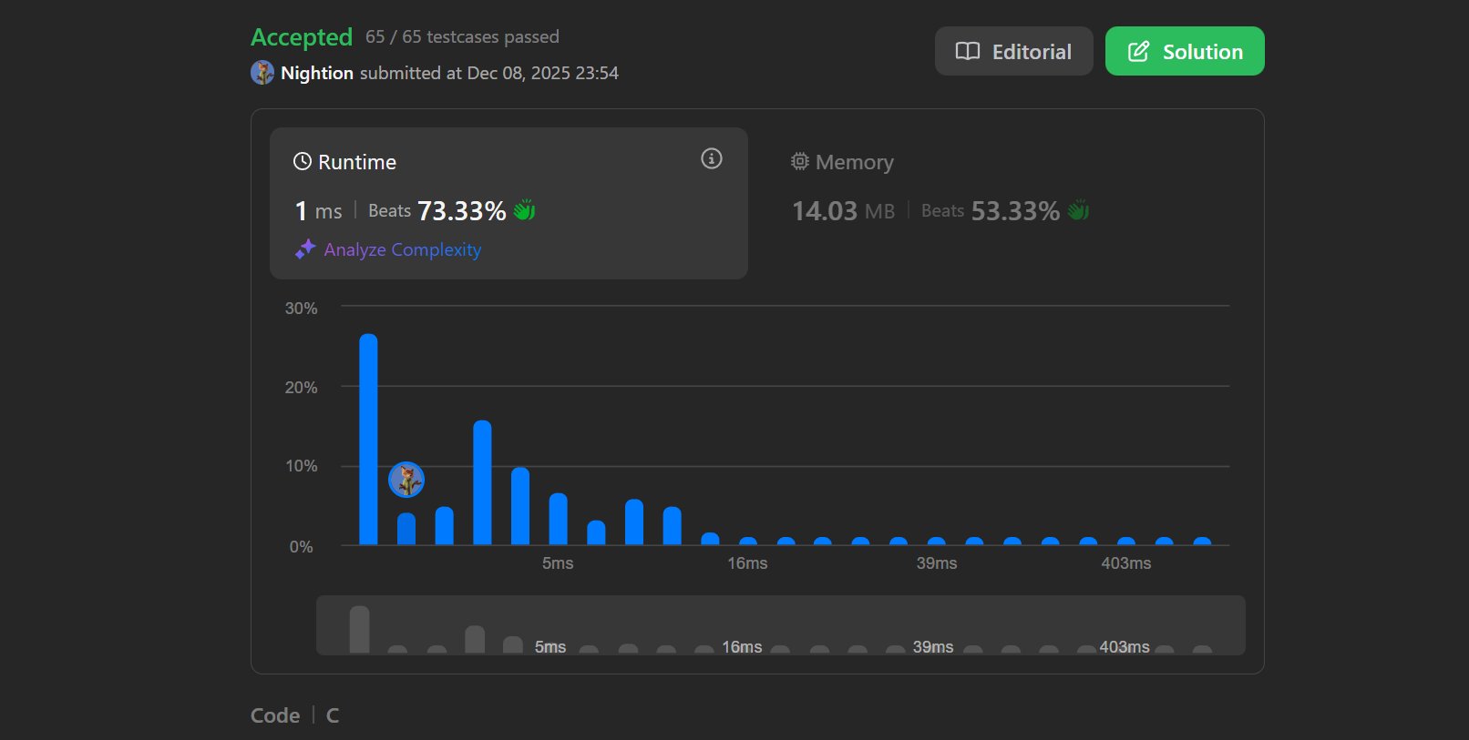Click the sparkle icon beside Analyze Complexity
Screen dimensions: 1469x740
click(305, 249)
